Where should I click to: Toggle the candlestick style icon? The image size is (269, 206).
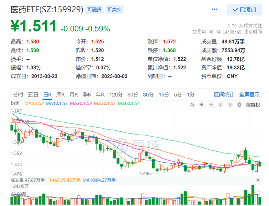[x=240, y=105]
